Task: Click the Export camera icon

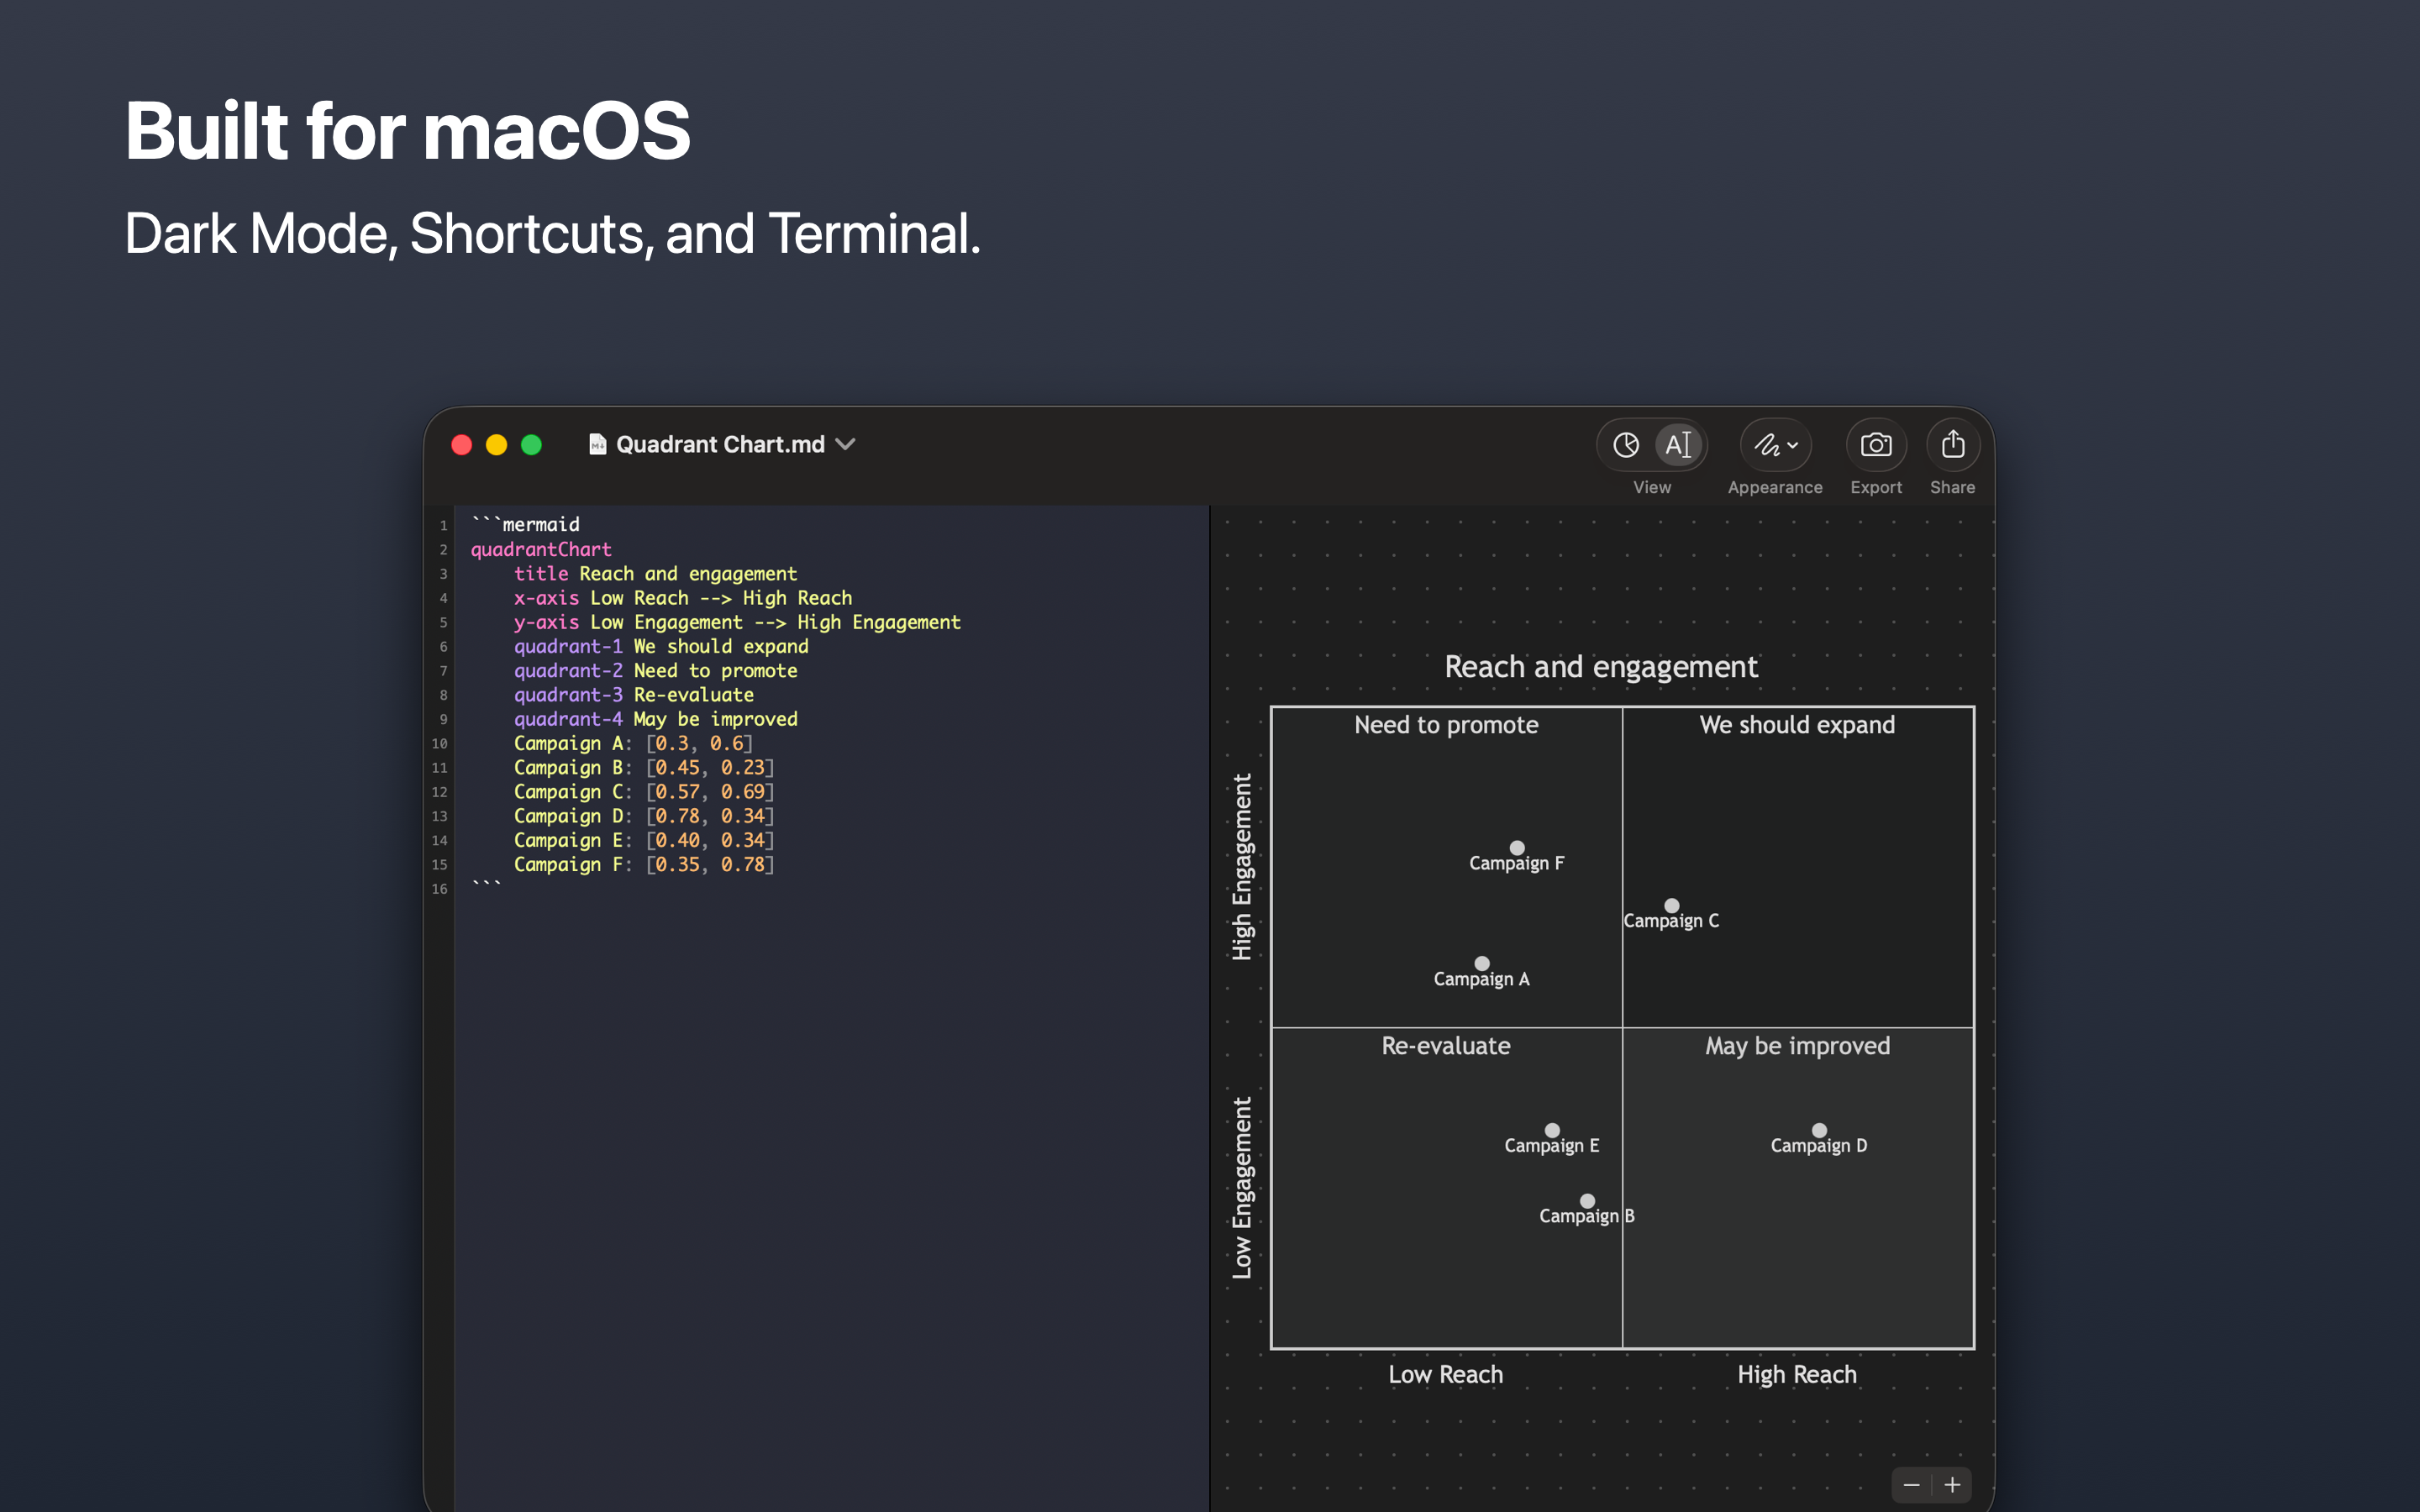Action: pyautogui.click(x=1876, y=445)
